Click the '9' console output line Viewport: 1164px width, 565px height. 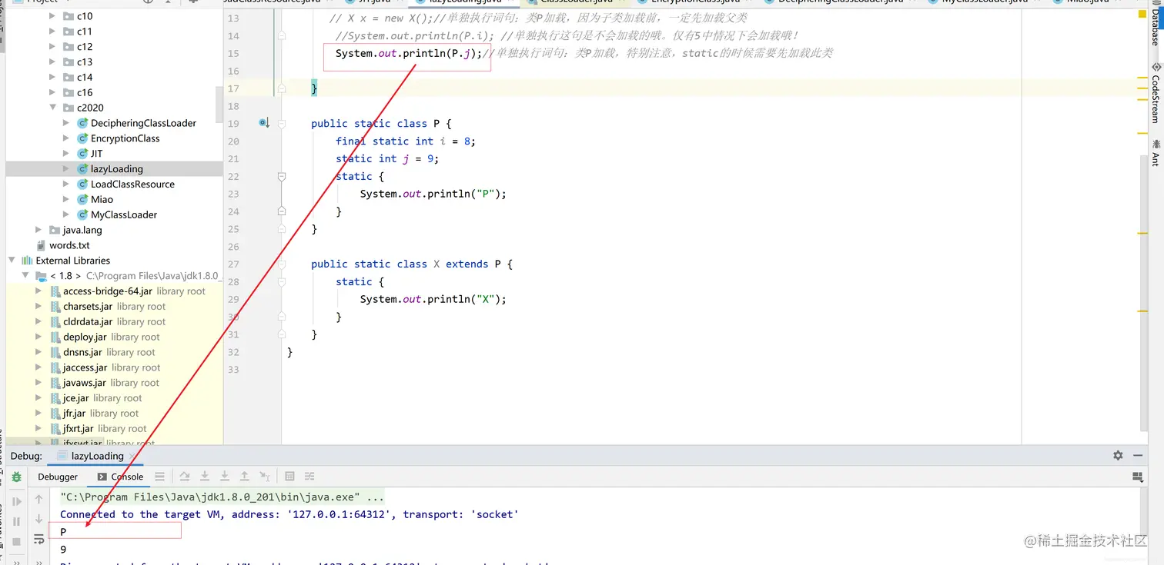pos(63,550)
